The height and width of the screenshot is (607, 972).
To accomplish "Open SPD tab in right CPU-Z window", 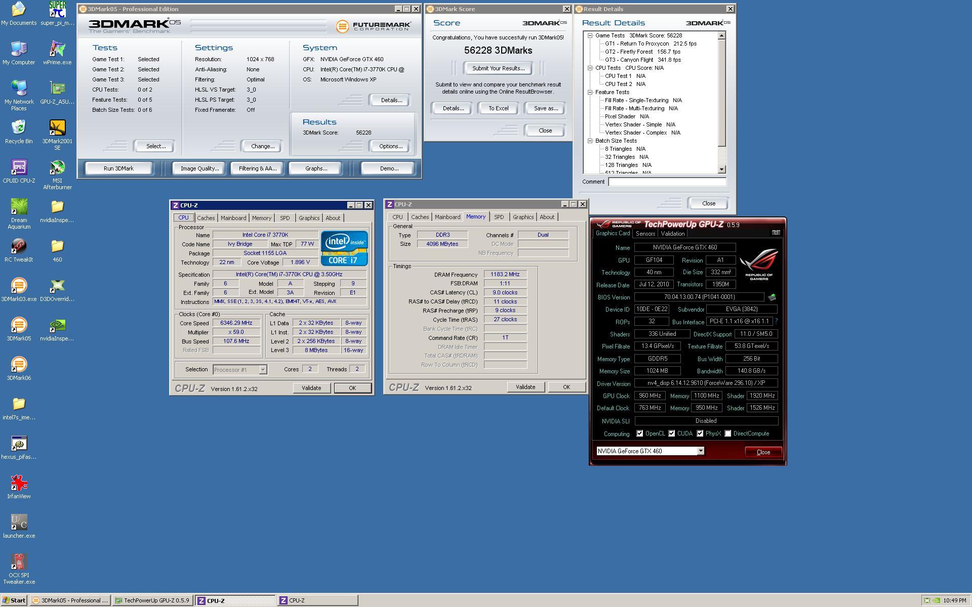I will coord(499,217).
